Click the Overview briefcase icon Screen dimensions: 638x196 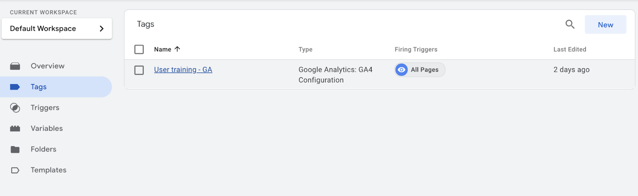[15, 66]
